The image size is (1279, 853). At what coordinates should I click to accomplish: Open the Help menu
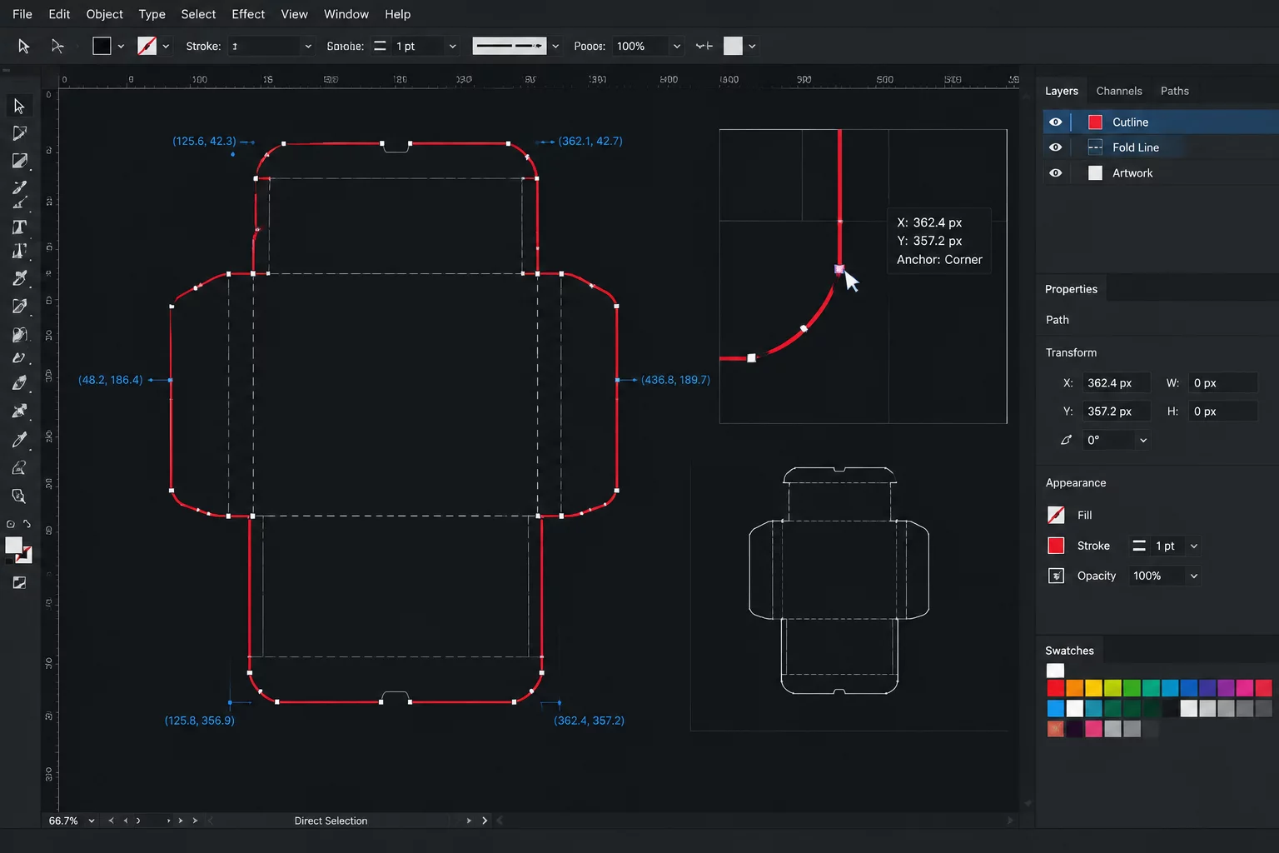point(397,14)
